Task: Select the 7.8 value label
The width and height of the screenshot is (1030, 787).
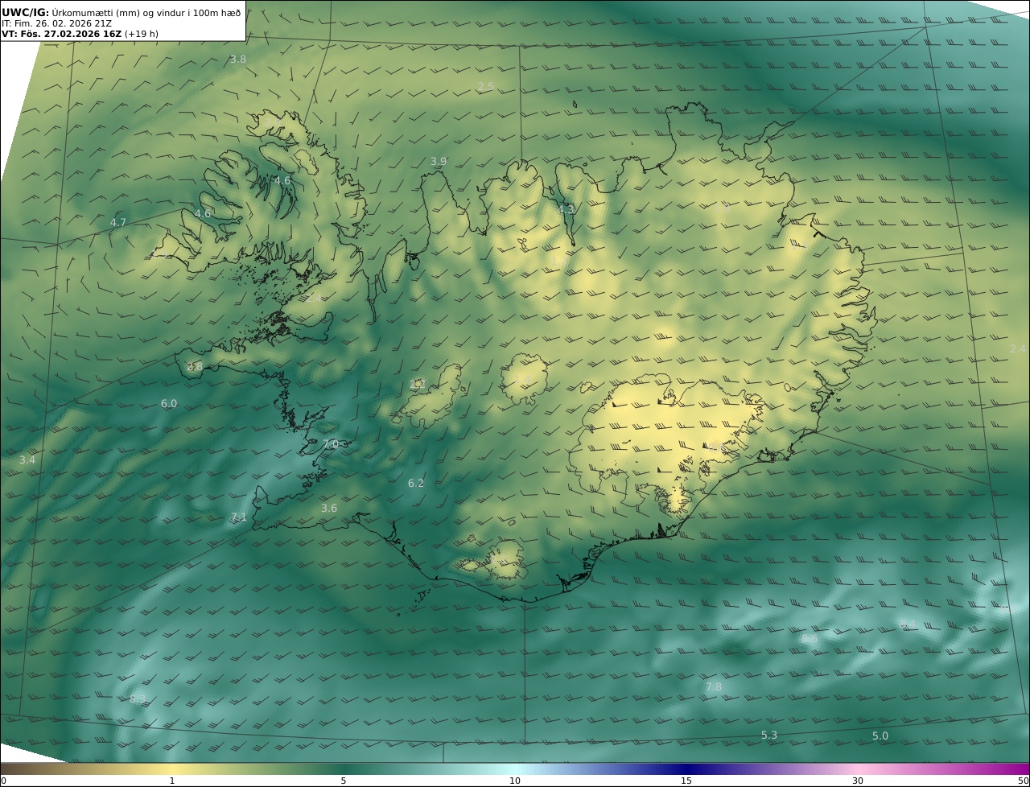Action: click(714, 687)
